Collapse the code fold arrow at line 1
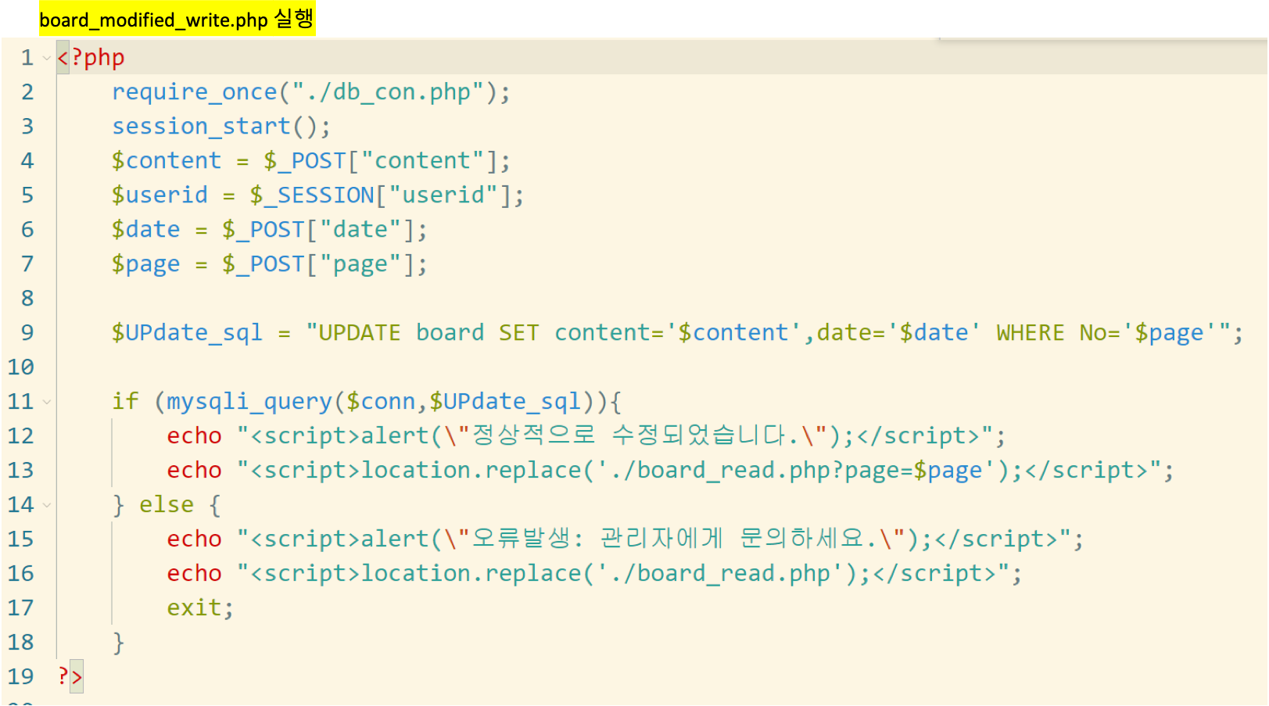Viewport: 1269px width, 706px height. [x=47, y=59]
